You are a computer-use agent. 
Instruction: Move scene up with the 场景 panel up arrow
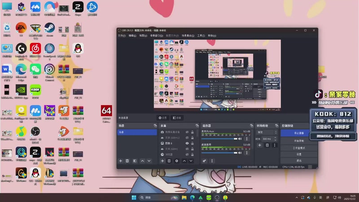(142, 161)
